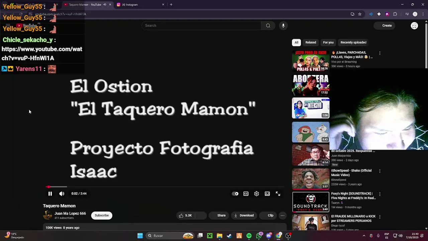The width and height of the screenshot is (428, 241).
Task: Open the Juan Malpartida 6:14 video thumbnail
Action: [311, 155]
